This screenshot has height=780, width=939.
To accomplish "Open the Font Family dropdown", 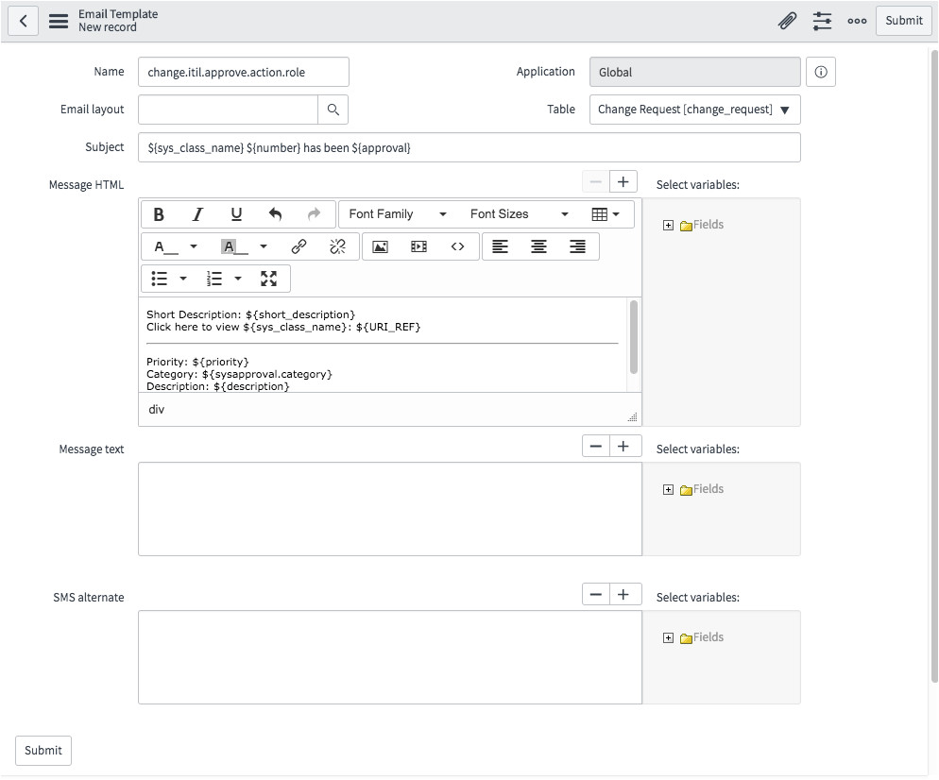I will 397,214.
